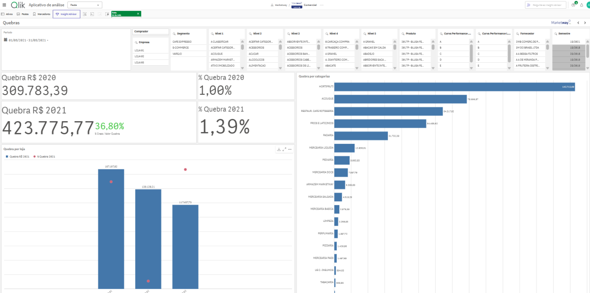
Task: Click the notifications bell icon
Action: tap(582, 5)
